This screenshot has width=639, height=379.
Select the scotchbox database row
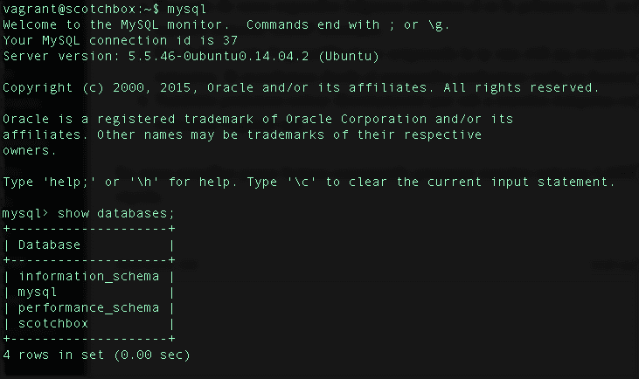(52, 323)
